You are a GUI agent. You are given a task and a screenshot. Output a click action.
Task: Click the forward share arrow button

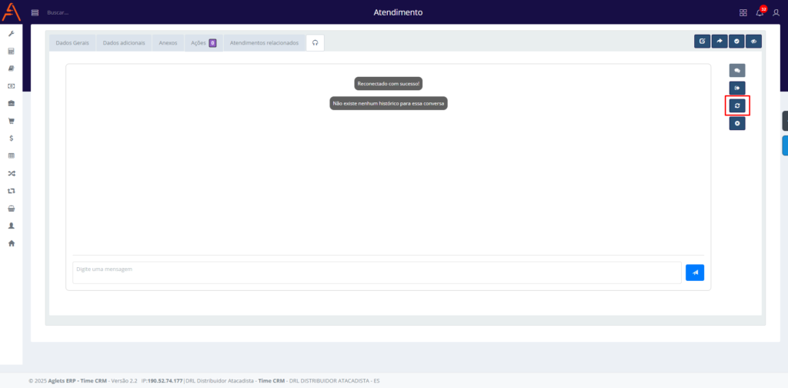tap(720, 42)
